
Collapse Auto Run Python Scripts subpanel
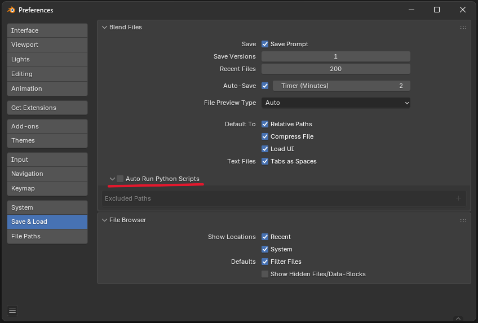point(112,179)
